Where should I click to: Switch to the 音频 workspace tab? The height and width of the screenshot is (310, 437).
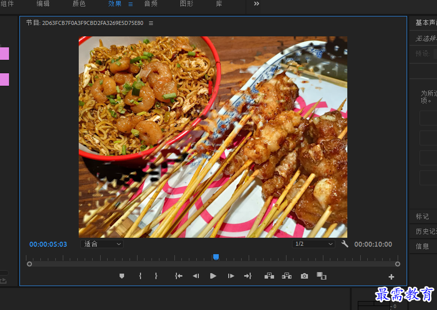pos(151,3)
